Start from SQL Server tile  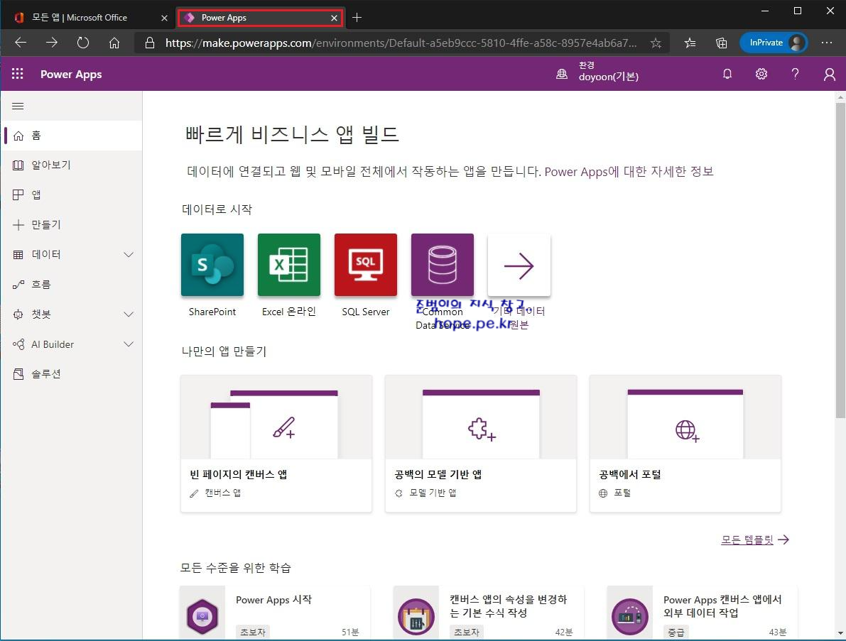[x=365, y=265]
